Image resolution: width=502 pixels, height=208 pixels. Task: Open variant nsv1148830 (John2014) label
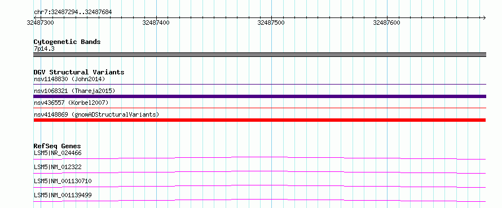coord(69,79)
